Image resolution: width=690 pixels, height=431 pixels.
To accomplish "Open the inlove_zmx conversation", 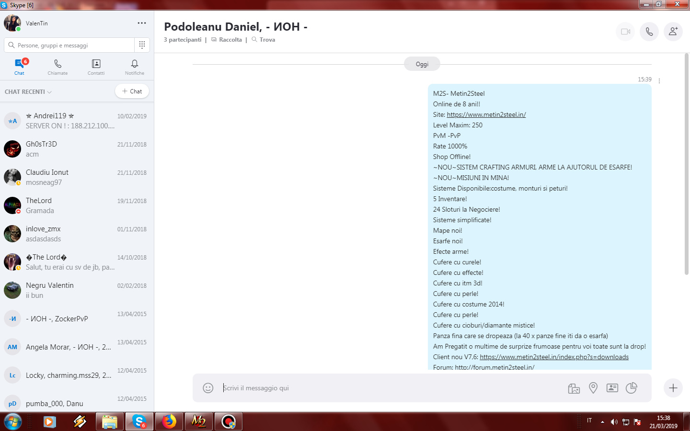I will click(x=77, y=234).
